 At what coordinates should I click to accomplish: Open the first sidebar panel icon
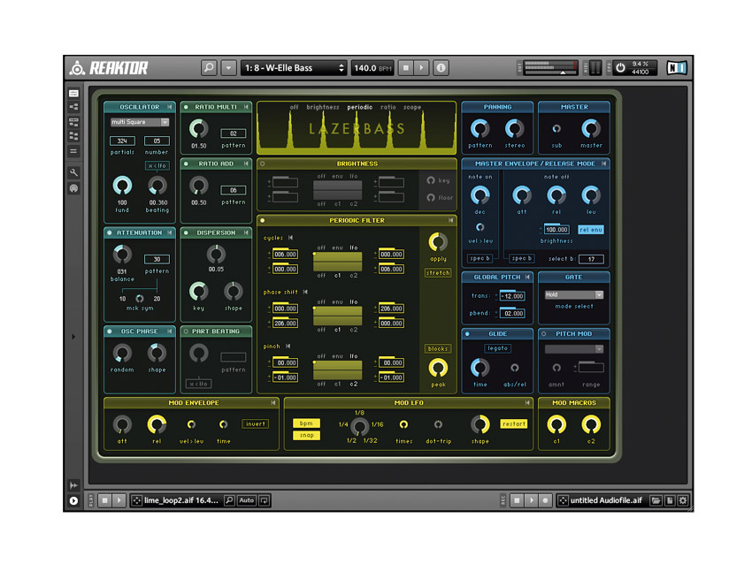[x=73, y=94]
